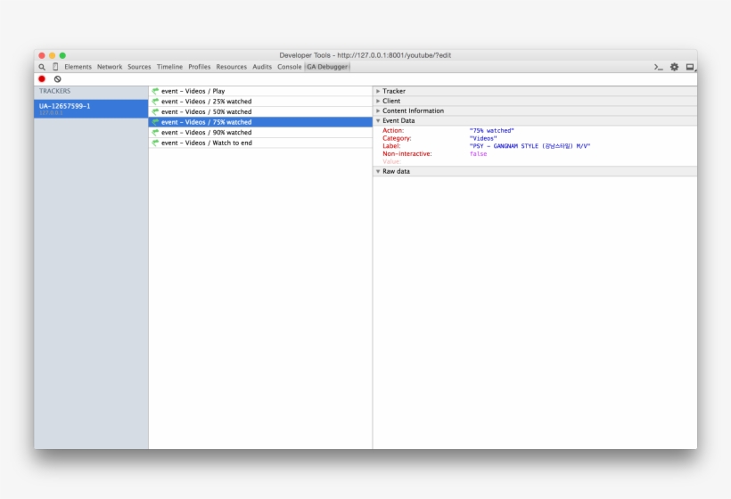Click the Label value PSY GANGNAM STYLE

point(530,146)
